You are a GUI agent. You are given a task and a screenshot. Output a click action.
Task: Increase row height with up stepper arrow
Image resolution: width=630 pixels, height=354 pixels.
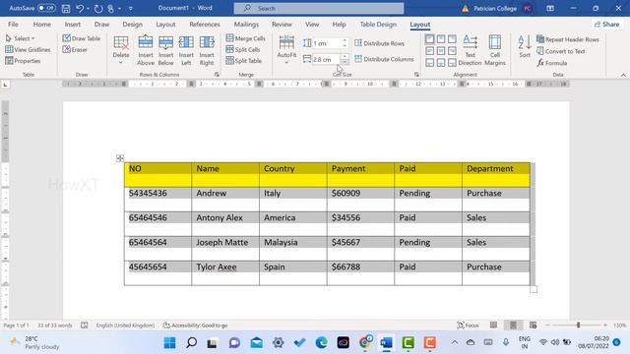(x=345, y=41)
